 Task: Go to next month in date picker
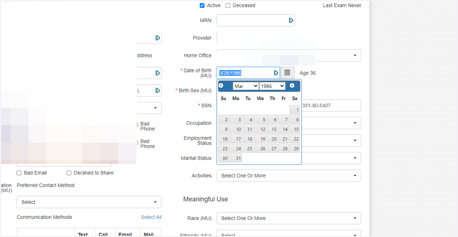292,86
